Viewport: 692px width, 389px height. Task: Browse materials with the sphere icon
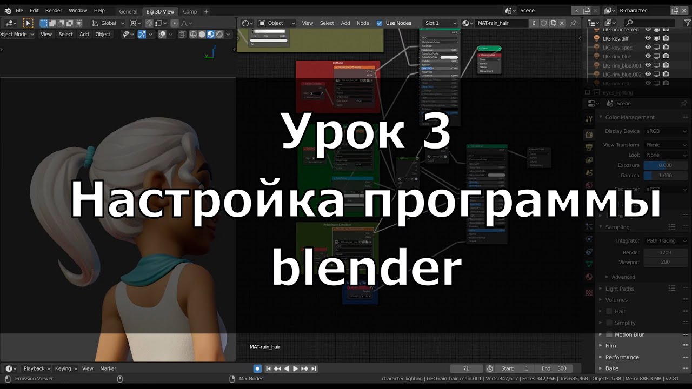pos(467,23)
